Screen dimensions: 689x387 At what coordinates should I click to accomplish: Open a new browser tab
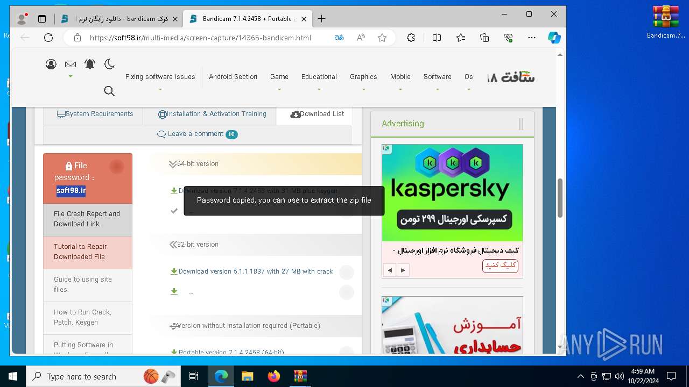pos(321,19)
